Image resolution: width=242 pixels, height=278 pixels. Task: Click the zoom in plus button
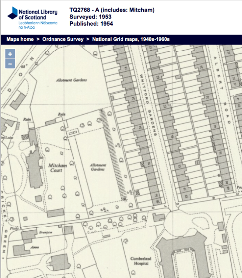[10, 54]
